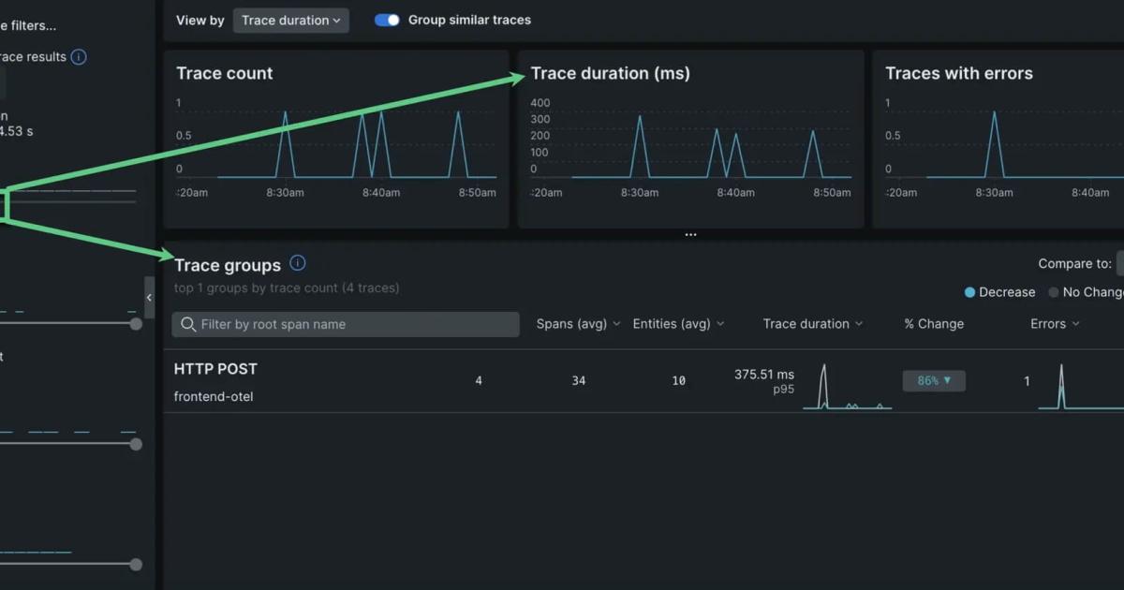Click the bottom sidebar slider handle

pos(136,564)
